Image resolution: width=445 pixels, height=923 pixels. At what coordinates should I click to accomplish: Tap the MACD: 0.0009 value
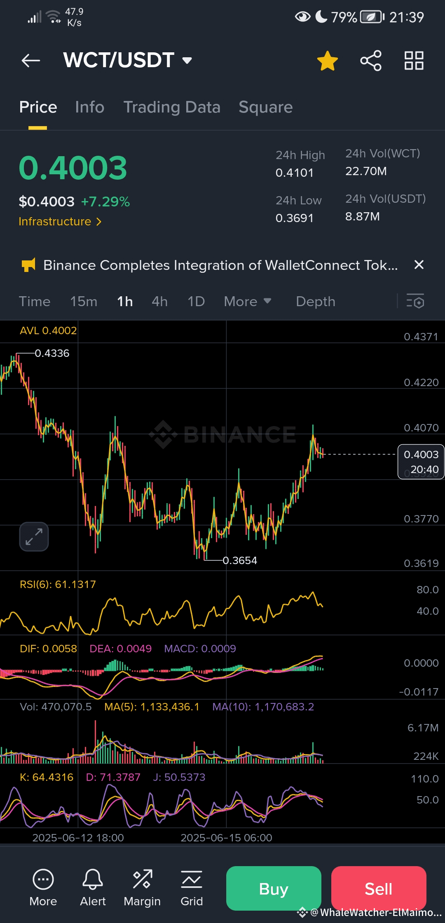coord(200,649)
